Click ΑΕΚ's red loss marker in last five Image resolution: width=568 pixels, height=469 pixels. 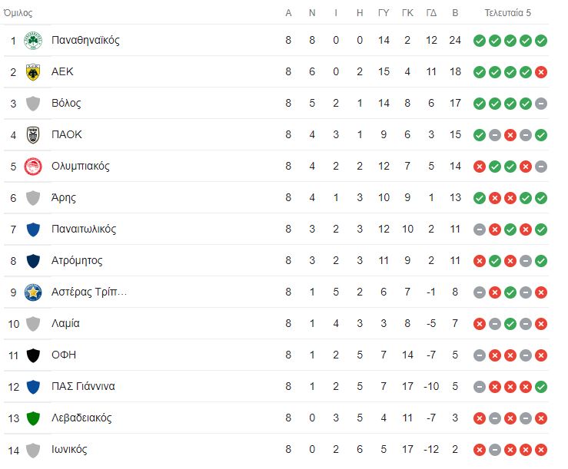541,72
